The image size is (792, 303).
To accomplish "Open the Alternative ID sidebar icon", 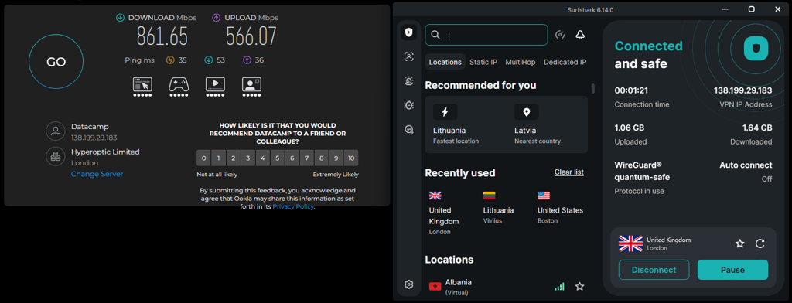I will click(x=409, y=56).
